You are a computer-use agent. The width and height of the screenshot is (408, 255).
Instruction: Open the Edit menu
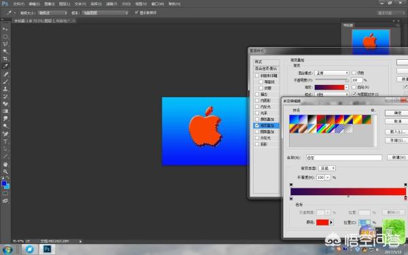click(34, 4)
